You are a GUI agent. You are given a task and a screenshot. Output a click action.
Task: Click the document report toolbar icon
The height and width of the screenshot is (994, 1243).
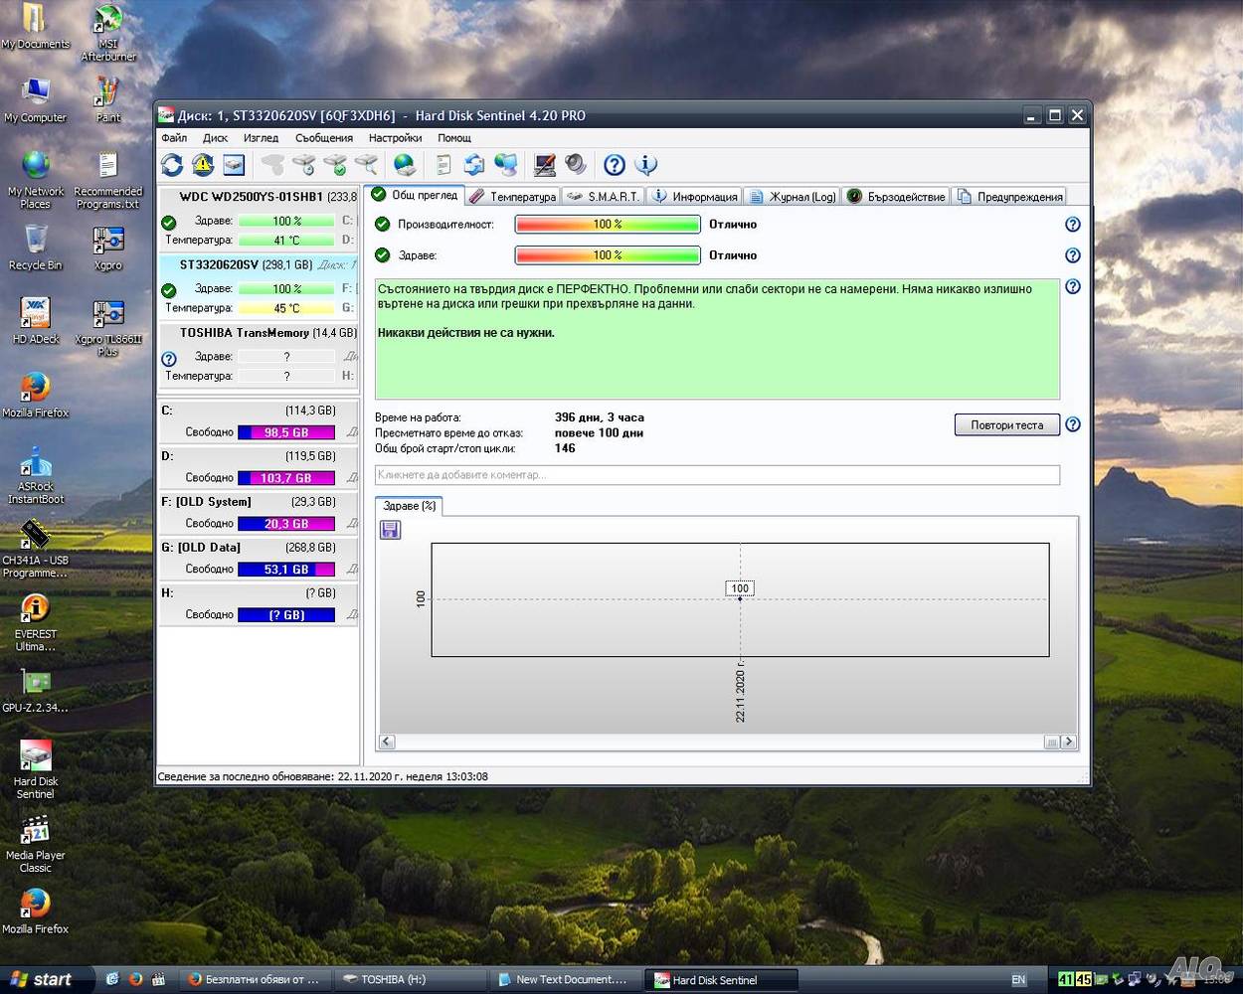tap(444, 165)
